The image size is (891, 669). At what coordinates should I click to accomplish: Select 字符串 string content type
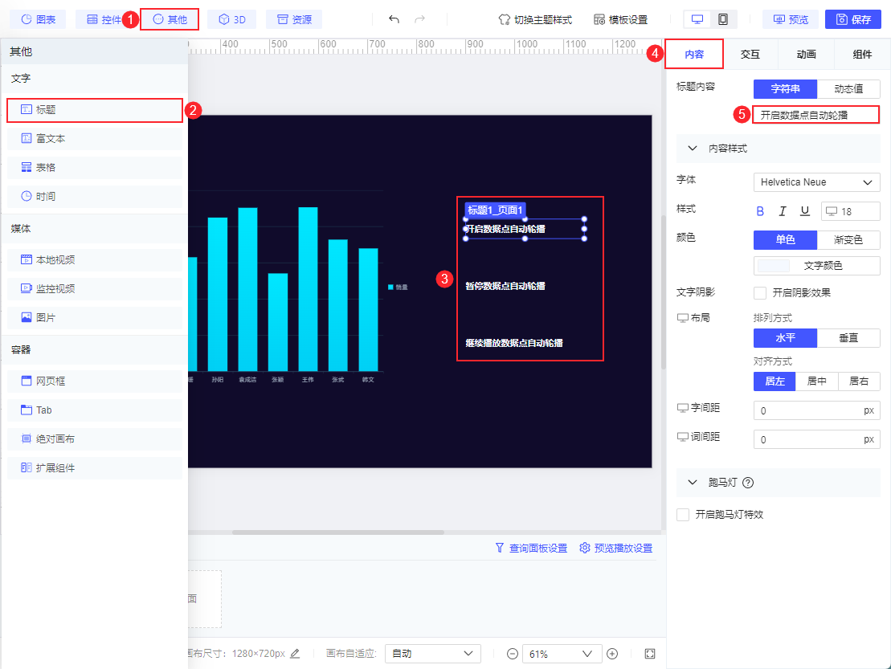[x=785, y=89]
